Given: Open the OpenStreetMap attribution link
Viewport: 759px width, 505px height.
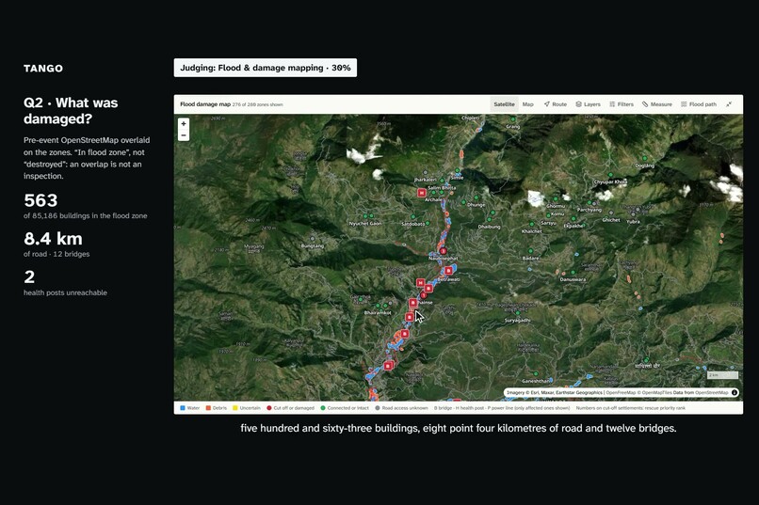Looking at the screenshot, I should click(x=712, y=392).
